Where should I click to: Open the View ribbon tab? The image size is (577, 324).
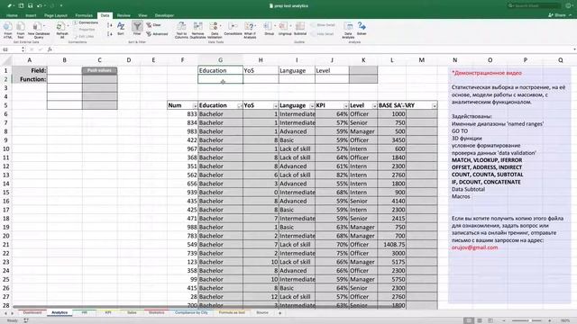click(x=142, y=15)
